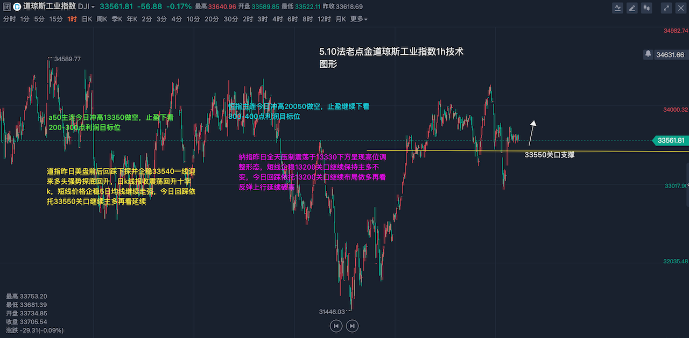Open the chart indicators tool

pyautogui.click(x=618, y=8)
